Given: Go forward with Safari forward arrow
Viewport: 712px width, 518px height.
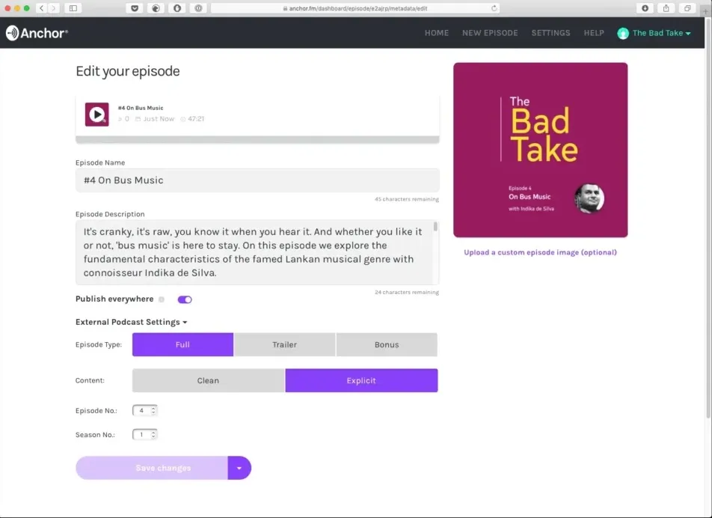Looking at the screenshot, I should tap(54, 8).
